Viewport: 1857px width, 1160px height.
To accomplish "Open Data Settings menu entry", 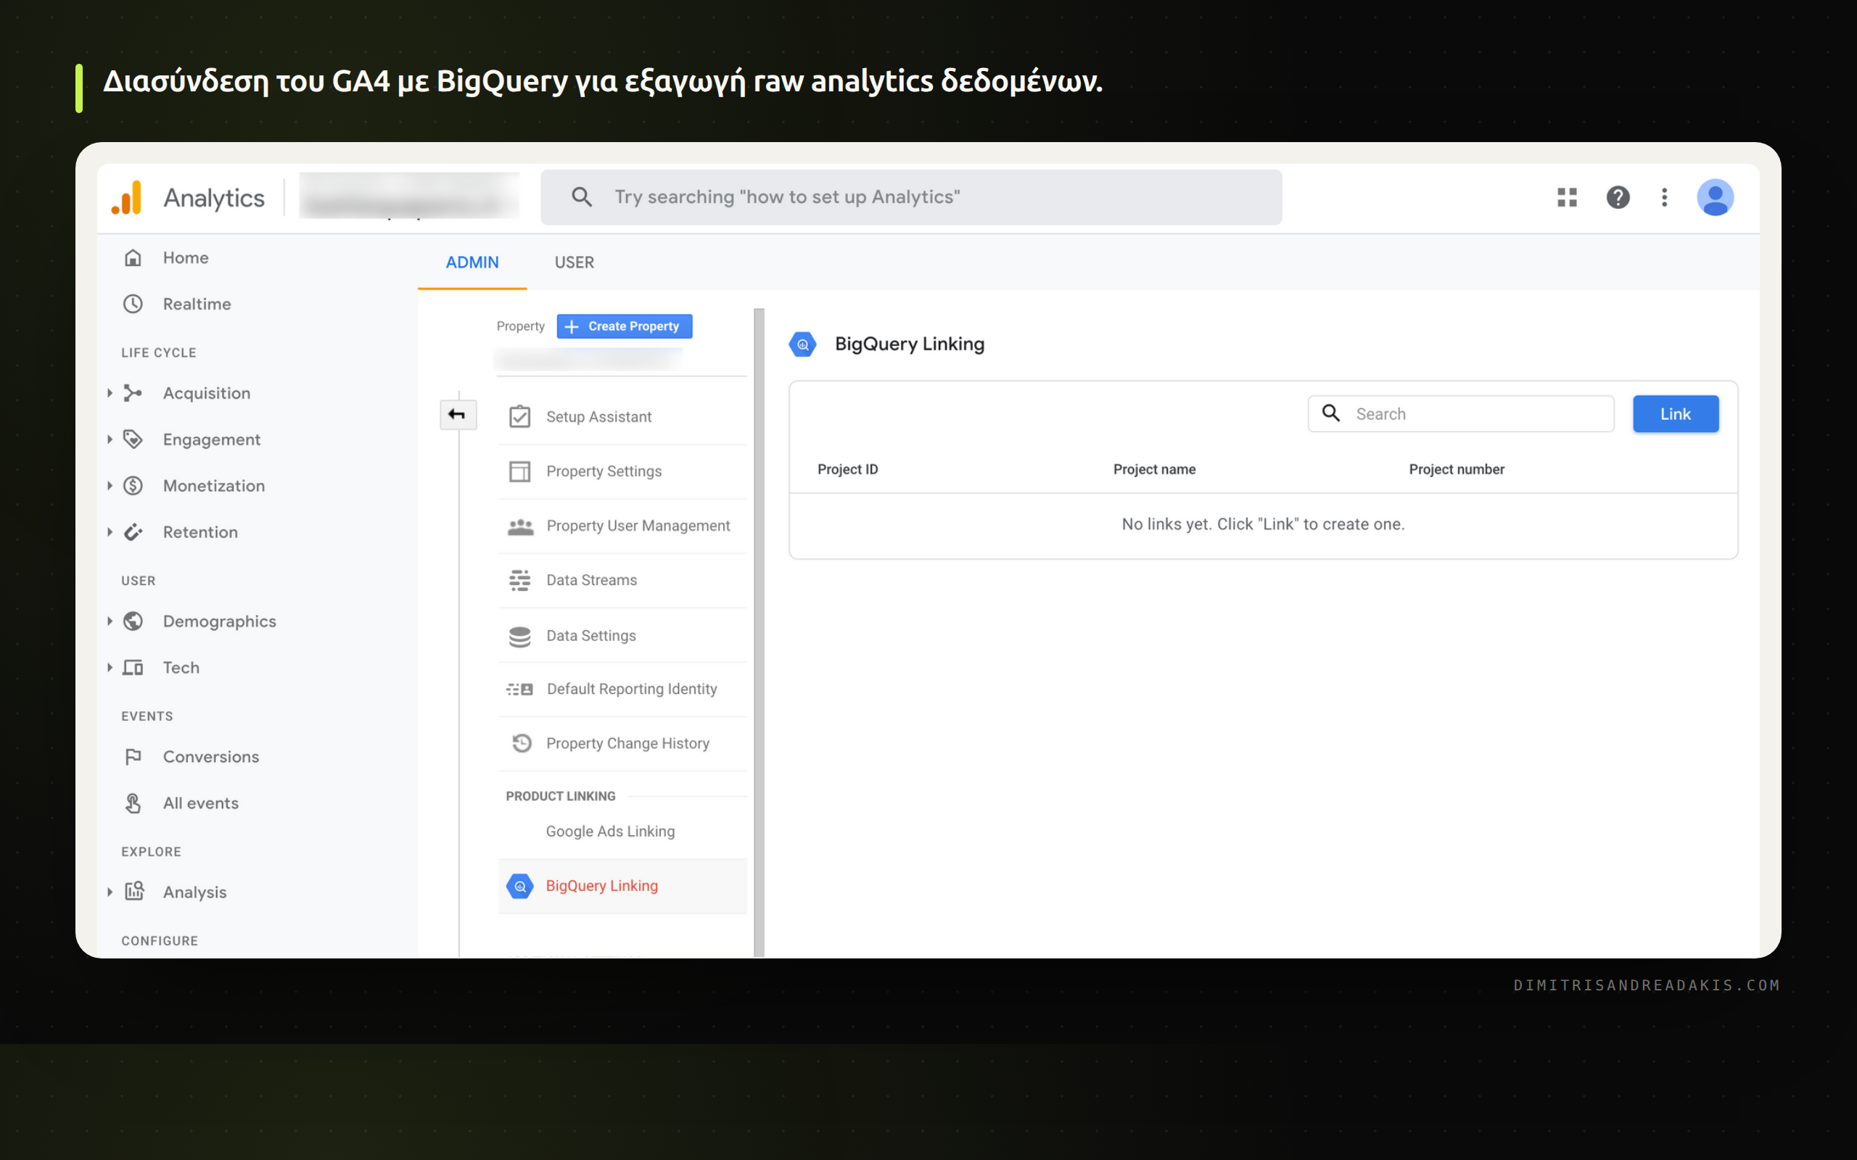I will point(622,635).
